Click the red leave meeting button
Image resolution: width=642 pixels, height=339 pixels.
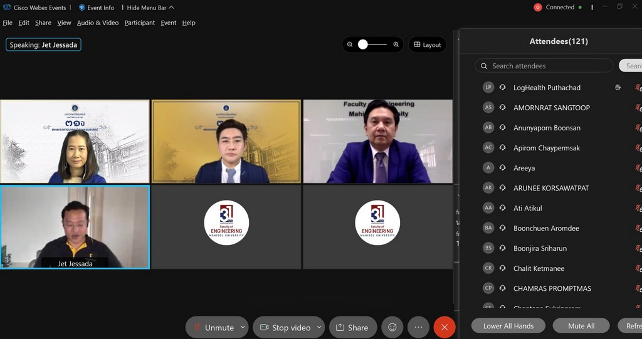(445, 327)
